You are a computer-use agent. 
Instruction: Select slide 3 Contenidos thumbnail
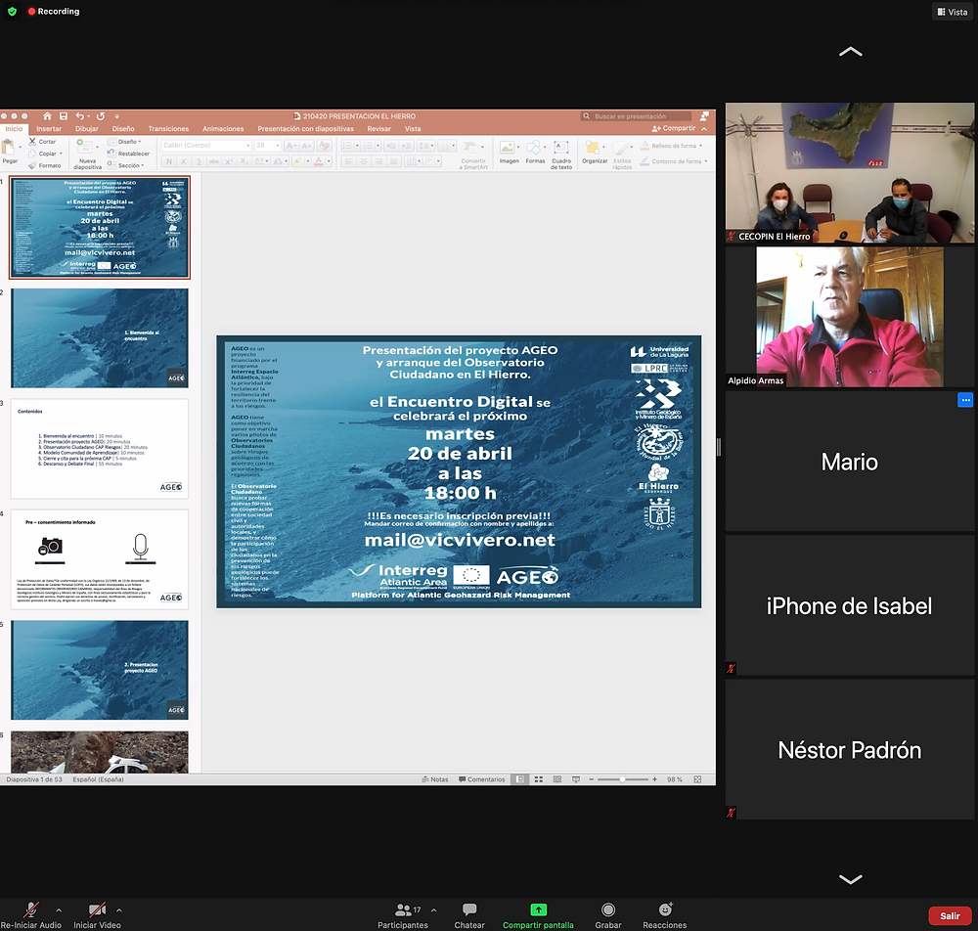click(x=100, y=449)
